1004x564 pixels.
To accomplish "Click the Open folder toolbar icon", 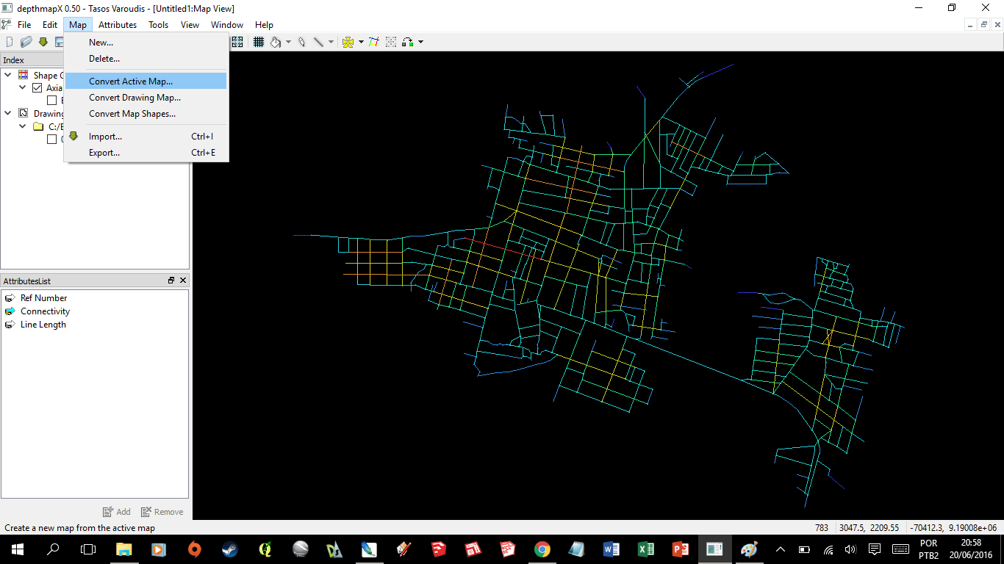I will [26, 42].
